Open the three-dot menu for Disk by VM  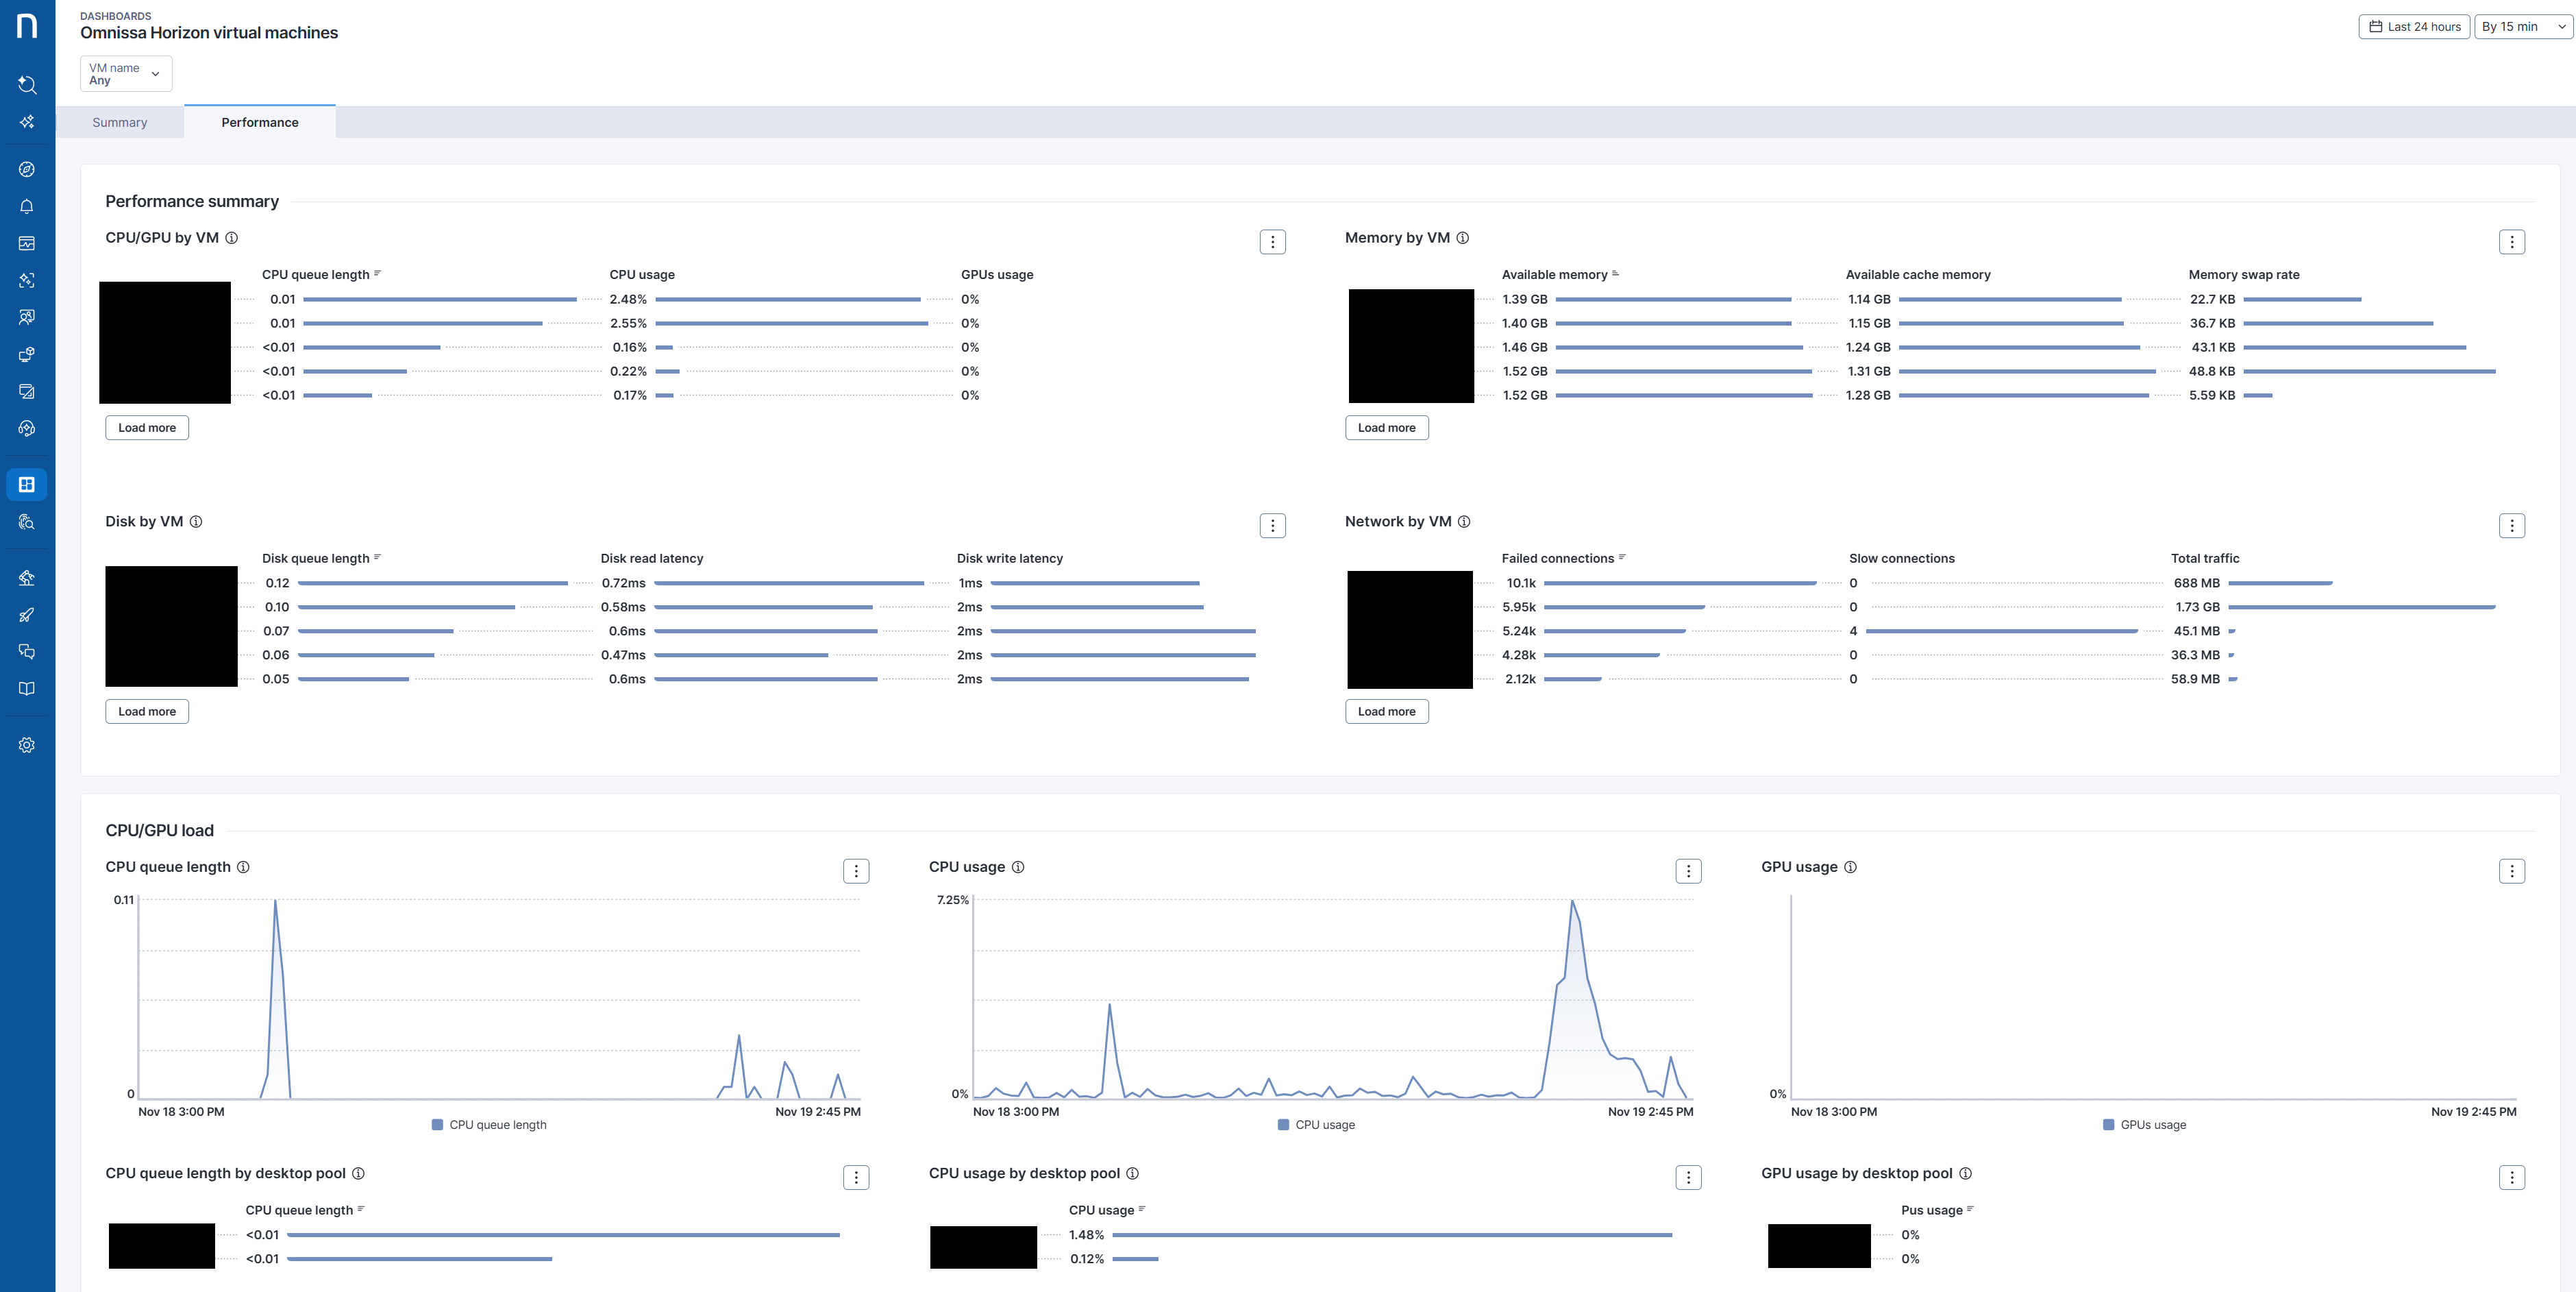click(x=1272, y=526)
